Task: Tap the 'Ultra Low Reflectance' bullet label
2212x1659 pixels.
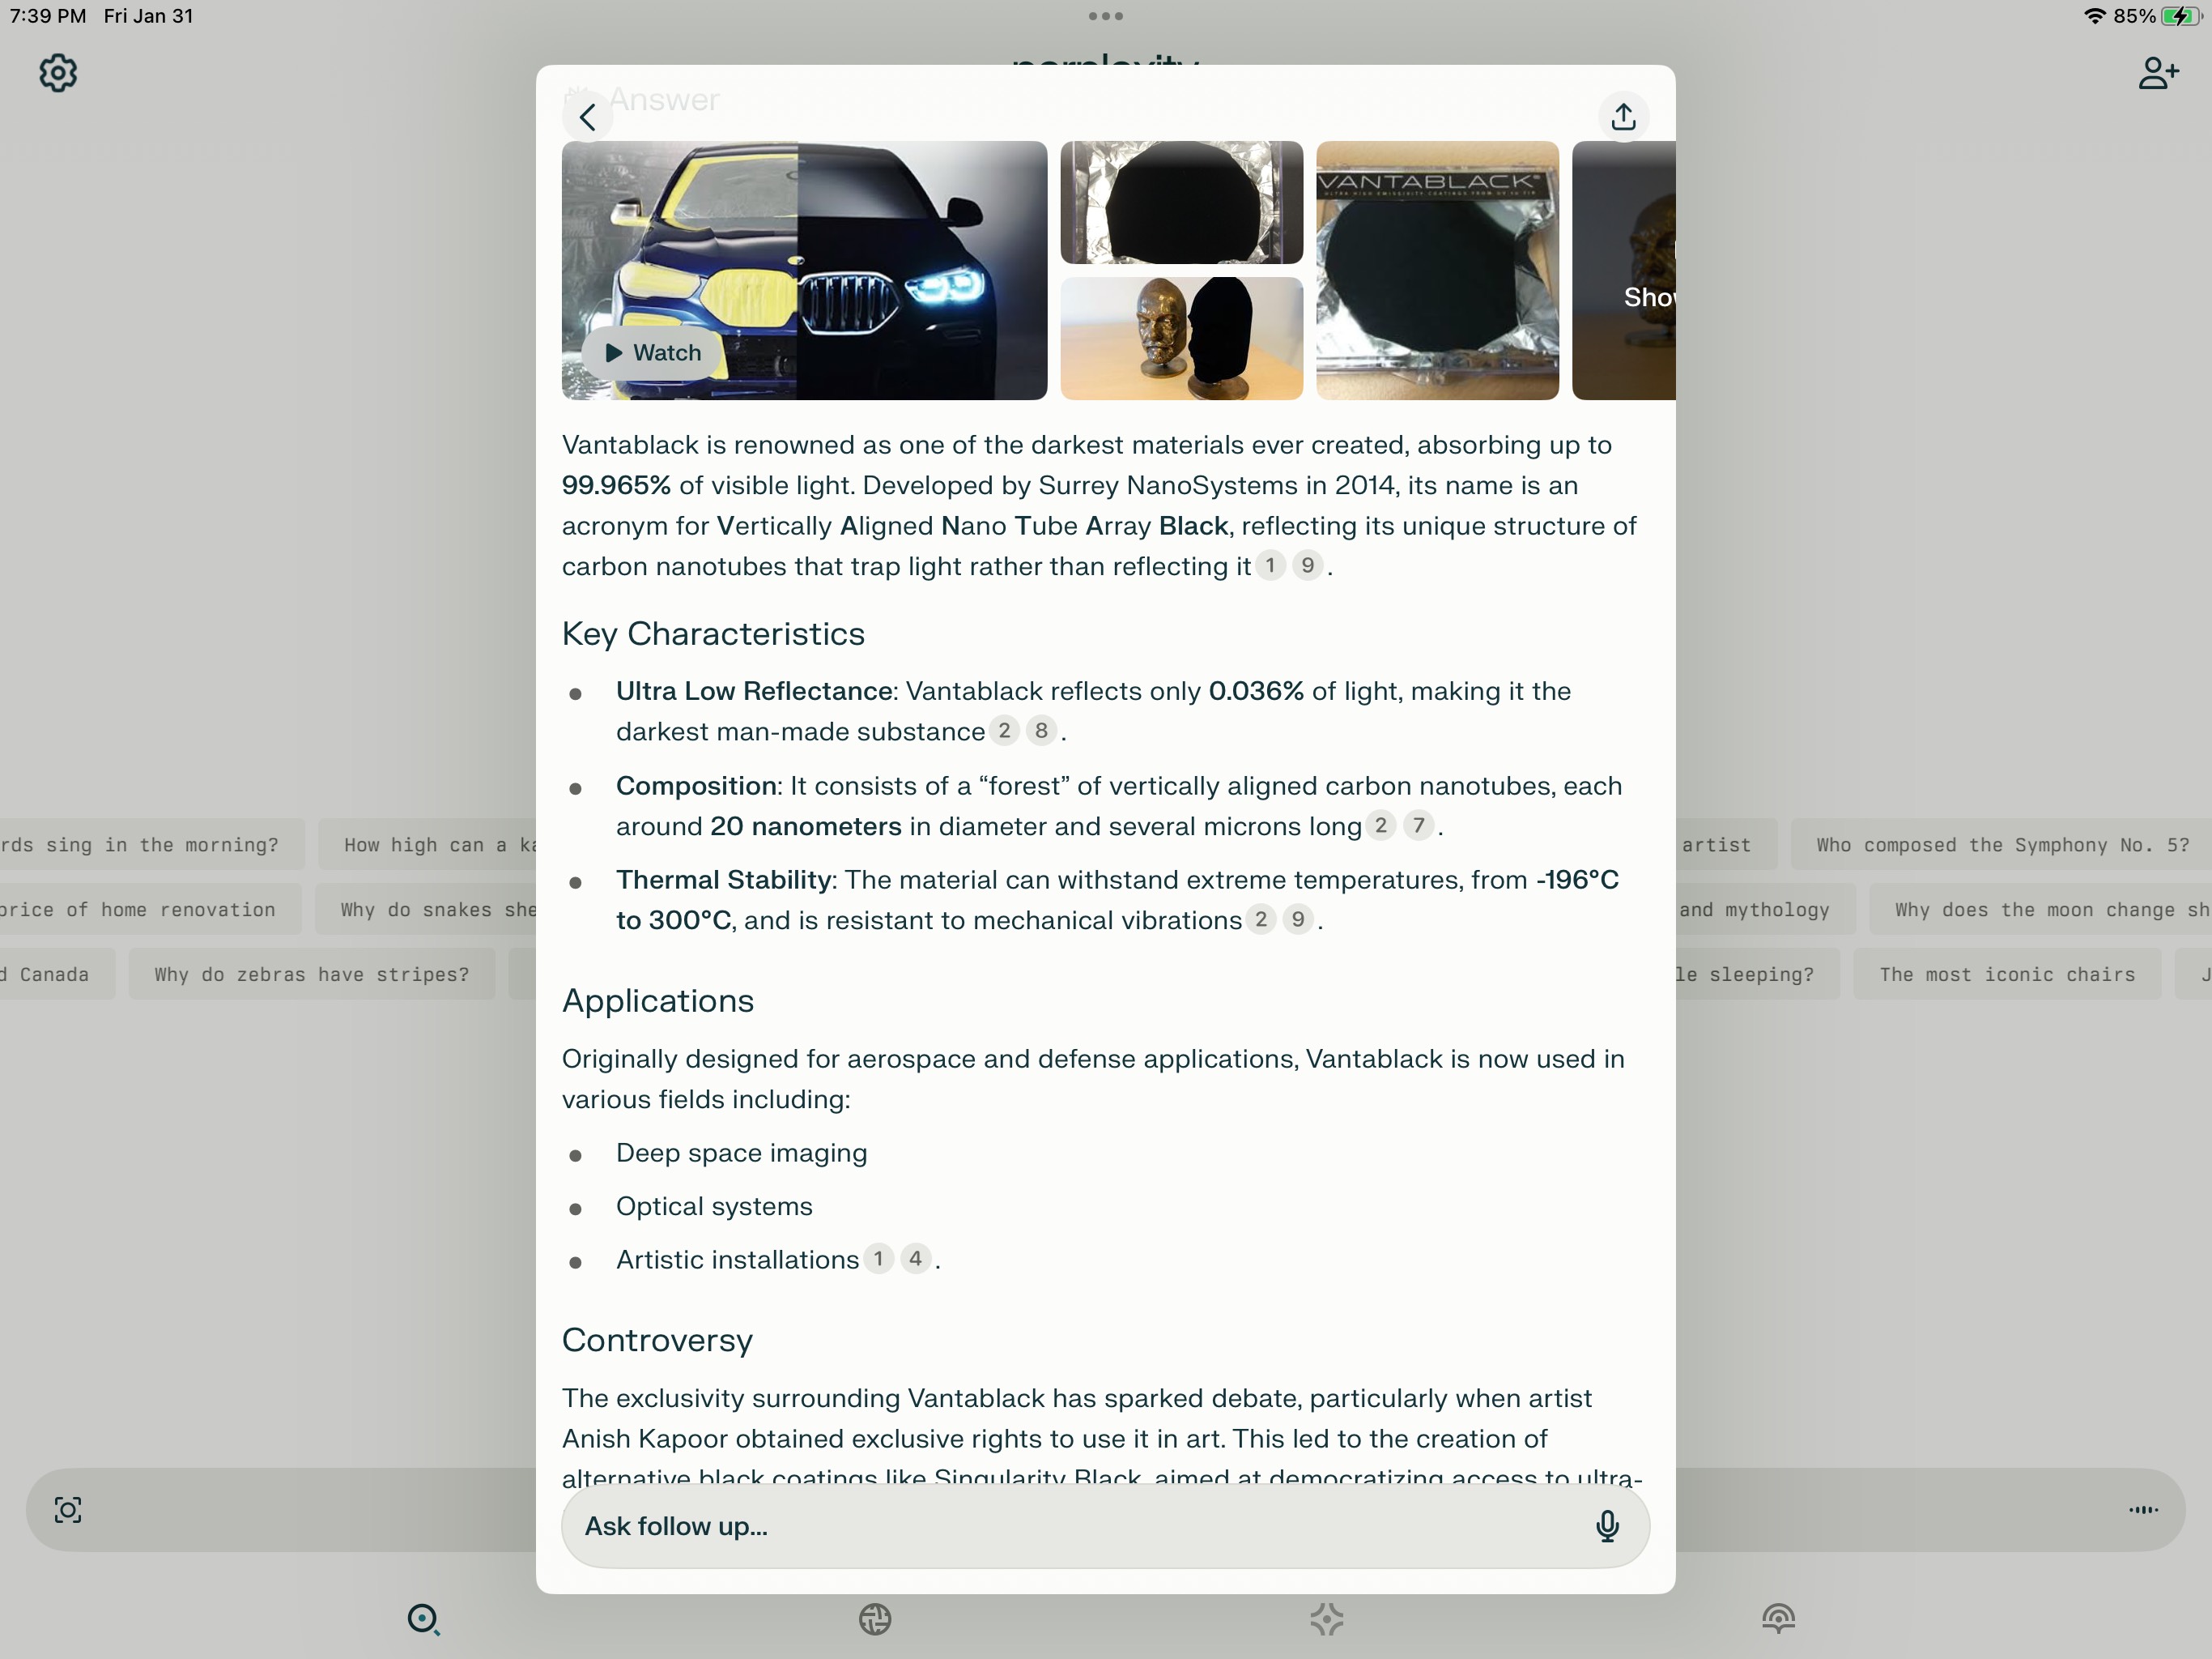Action: point(754,692)
